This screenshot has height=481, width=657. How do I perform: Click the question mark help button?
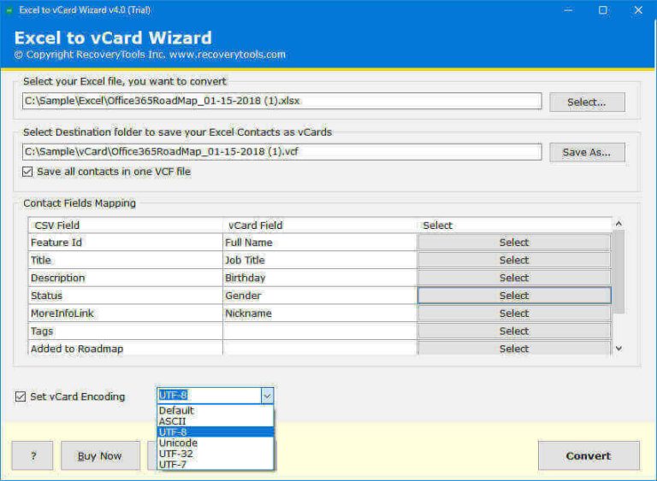point(33,456)
